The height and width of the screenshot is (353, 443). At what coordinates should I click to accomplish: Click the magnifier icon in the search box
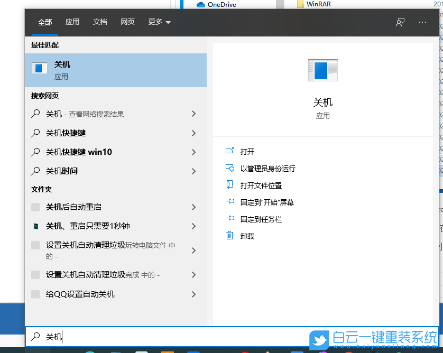tap(36, 337)
